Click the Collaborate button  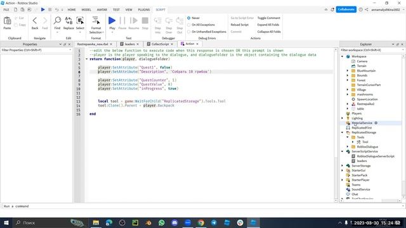point(346,9)
